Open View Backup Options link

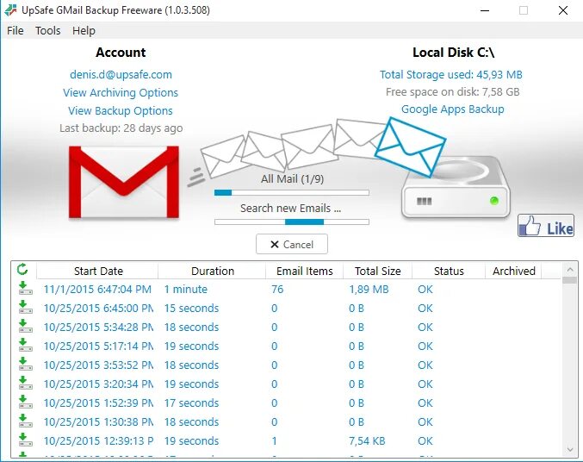tap(121, 110)
